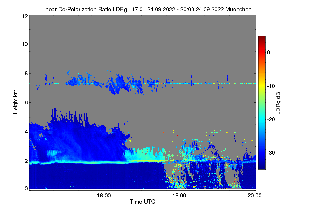Click the "20:00" time tick label
Viewport: 336px width, 224px height.
(x=255, y=195)
